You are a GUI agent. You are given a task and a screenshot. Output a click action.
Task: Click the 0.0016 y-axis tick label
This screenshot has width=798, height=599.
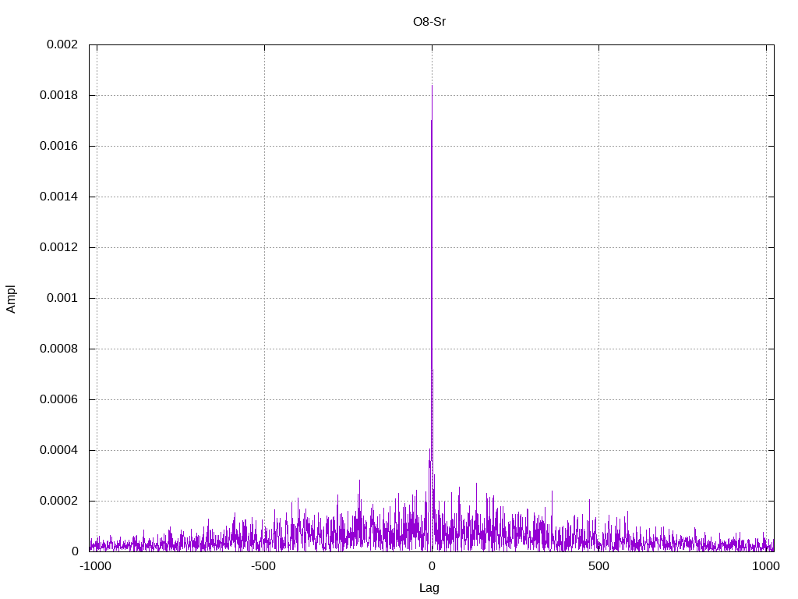click(x=59, y=146)
